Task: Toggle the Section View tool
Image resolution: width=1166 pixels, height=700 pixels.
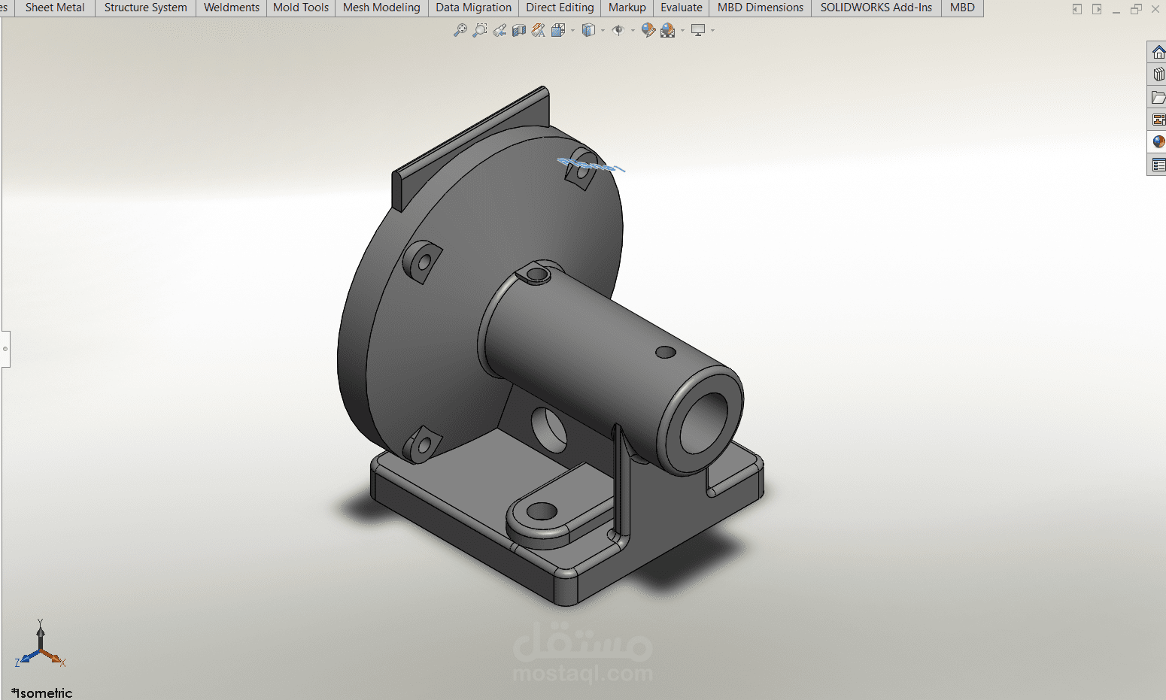Action: (x=519, y=30)
